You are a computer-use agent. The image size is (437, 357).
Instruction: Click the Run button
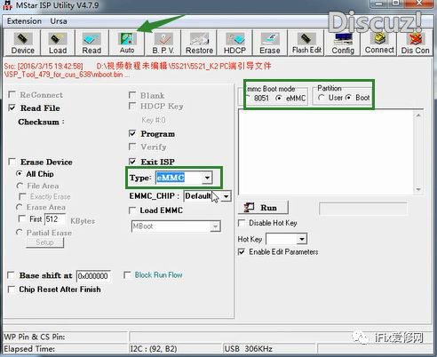[x=263, y=208]
